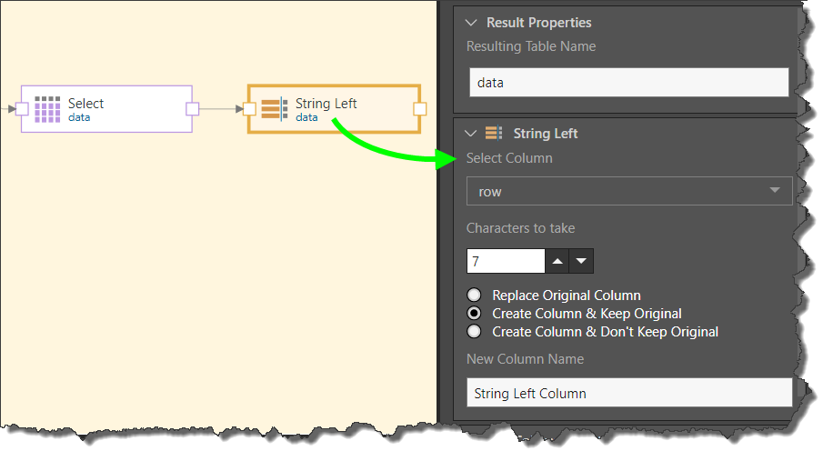Select the String Left node label

coord(326,104)
